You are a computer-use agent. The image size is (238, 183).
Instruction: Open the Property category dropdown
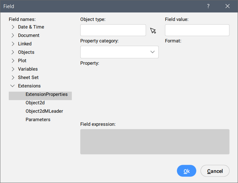(119, 52)
